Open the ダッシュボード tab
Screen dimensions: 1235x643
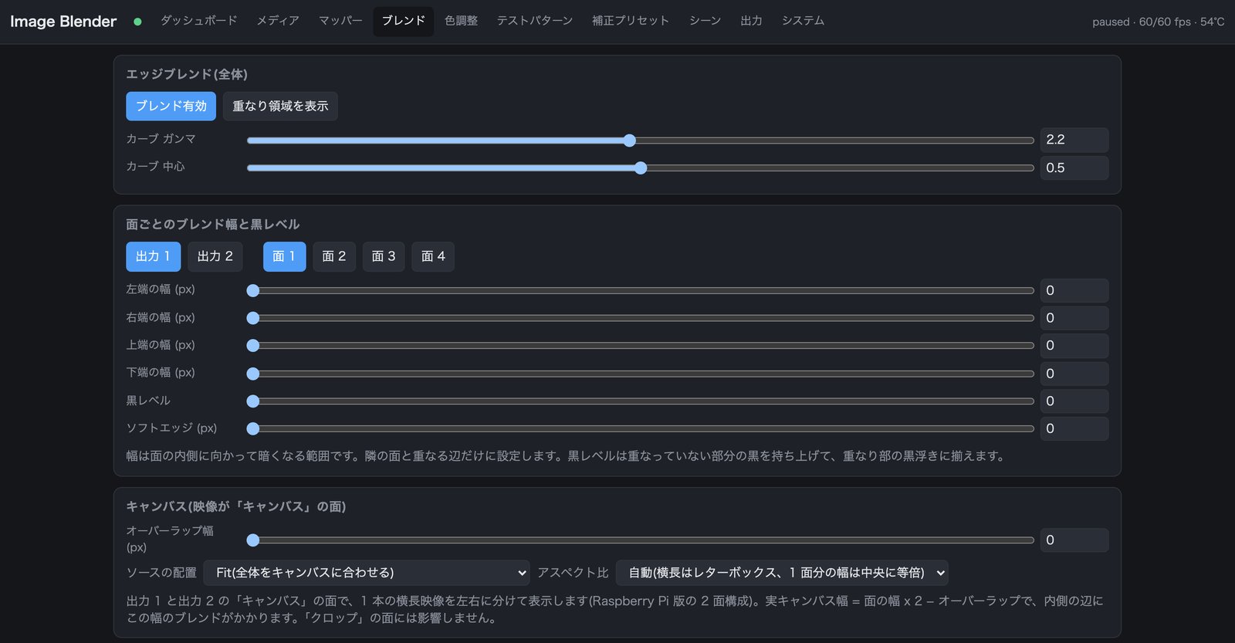(x=198, y=21)
